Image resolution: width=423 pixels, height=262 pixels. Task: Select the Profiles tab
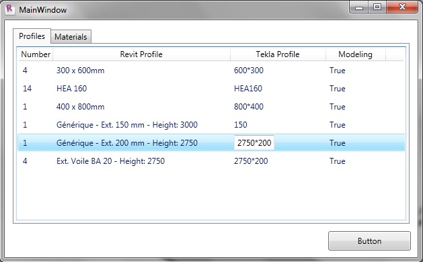click(x=32, y=36)
